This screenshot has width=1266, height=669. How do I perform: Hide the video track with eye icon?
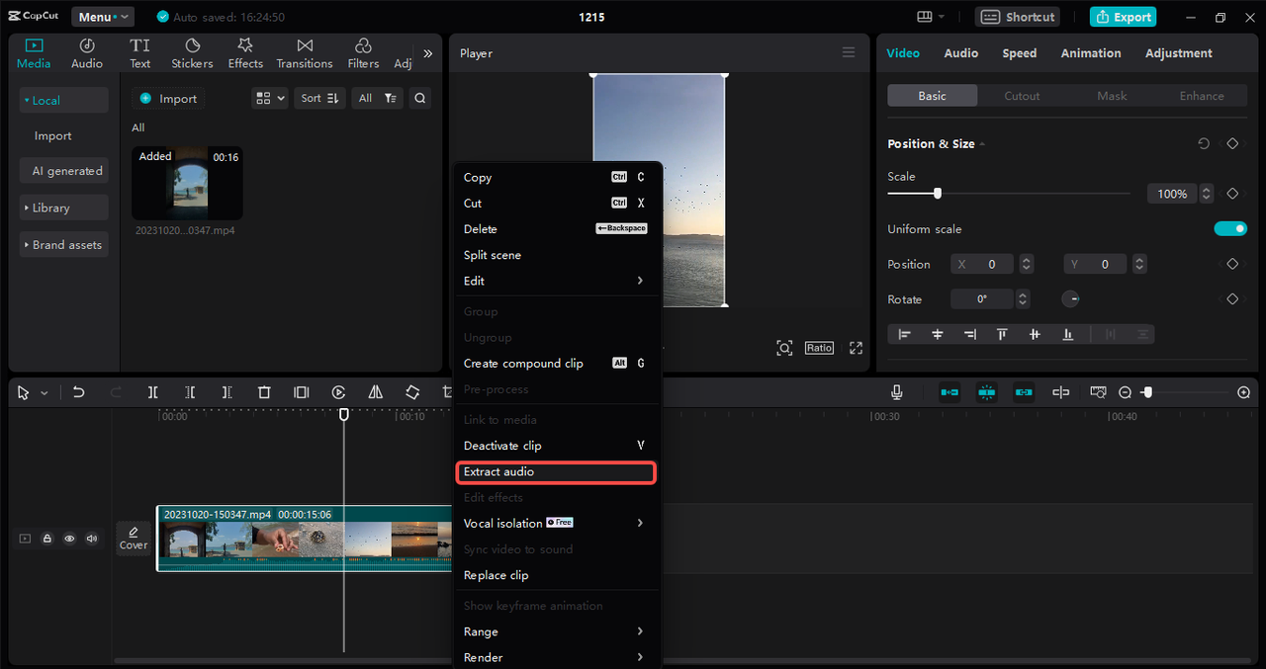[69, 539]
